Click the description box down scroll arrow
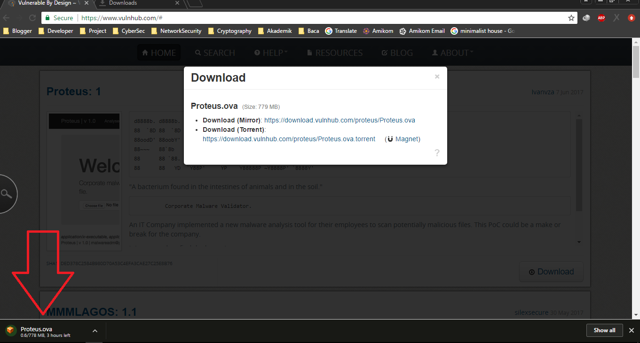 tap(579, 242)
